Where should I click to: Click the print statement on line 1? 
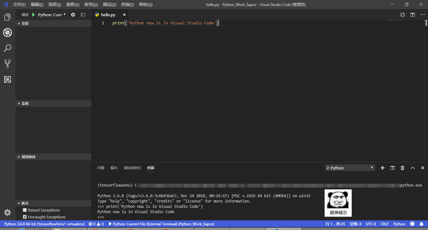point(165,23)
